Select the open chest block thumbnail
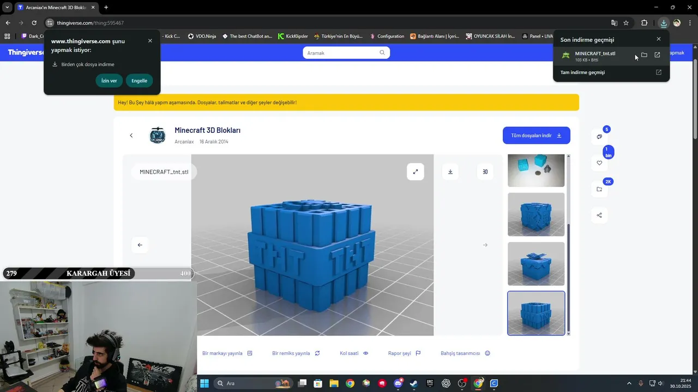698x392 pixels. click(536, 264)
